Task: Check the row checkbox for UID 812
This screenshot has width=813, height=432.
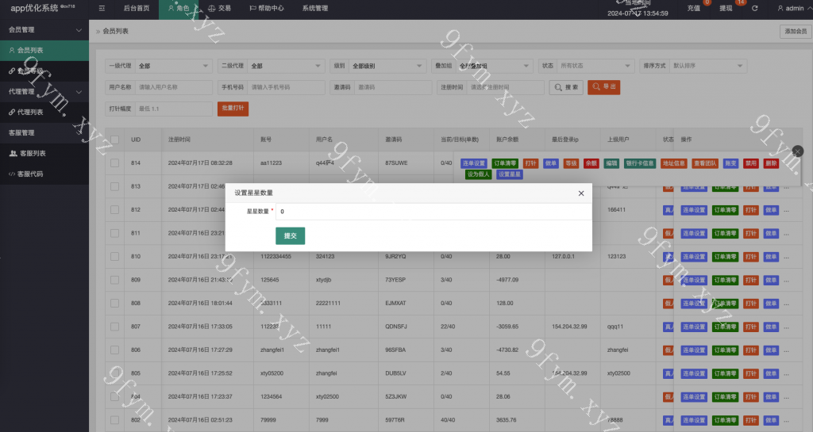Action: pos(114,209)
